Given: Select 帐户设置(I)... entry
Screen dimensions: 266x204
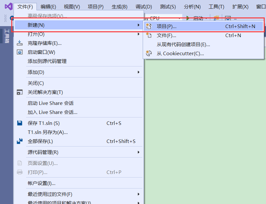Looking at the screenshot, I should point(78,183).
